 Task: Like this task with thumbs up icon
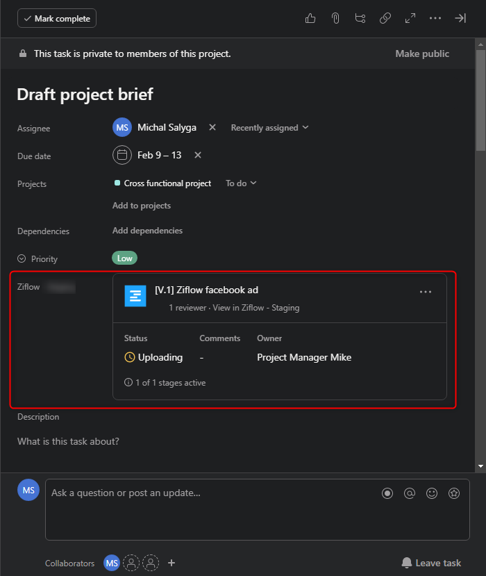(x=310, y=19)
